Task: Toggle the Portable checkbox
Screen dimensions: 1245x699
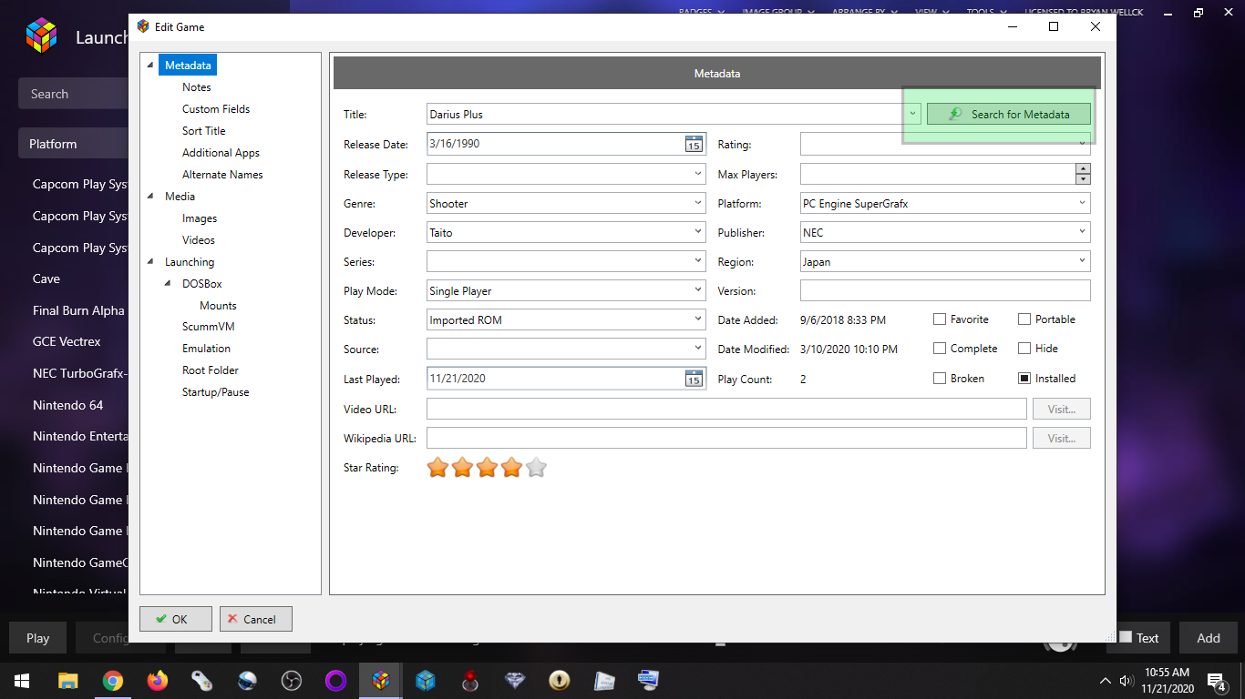Action: [1024, 319]
